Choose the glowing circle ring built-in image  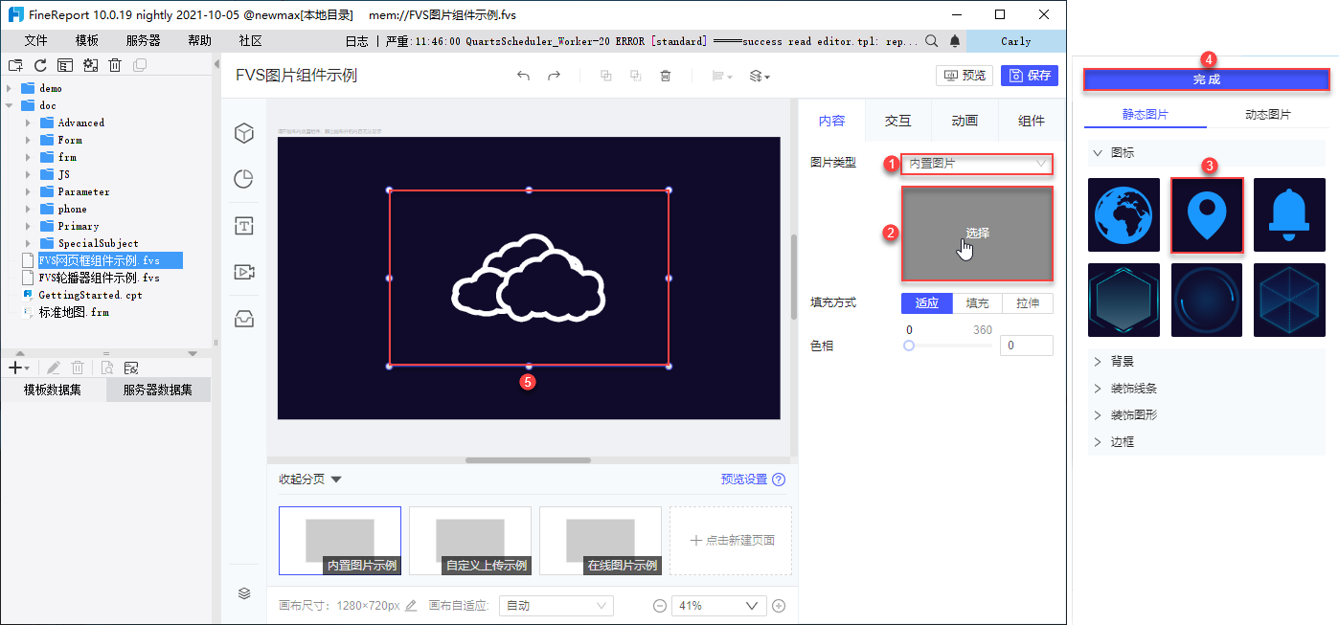1207,300
